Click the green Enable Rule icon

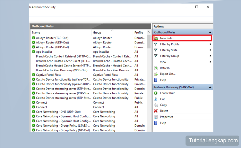coord(156,93)
